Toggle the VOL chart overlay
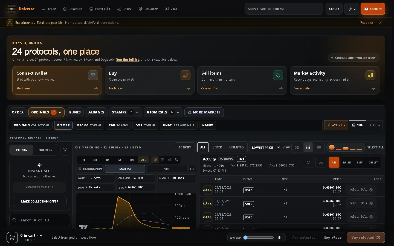Image resolution: width=394 pixels, height=246 pixels. click(x=167, y=169)
